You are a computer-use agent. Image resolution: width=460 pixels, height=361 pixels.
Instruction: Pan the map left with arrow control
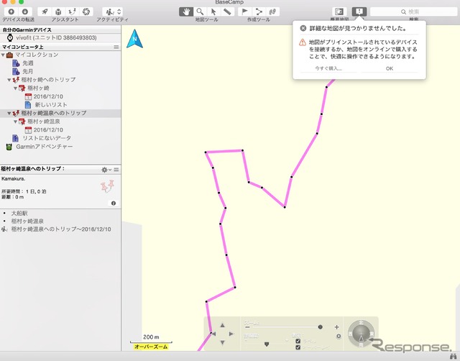coord(213,334)
